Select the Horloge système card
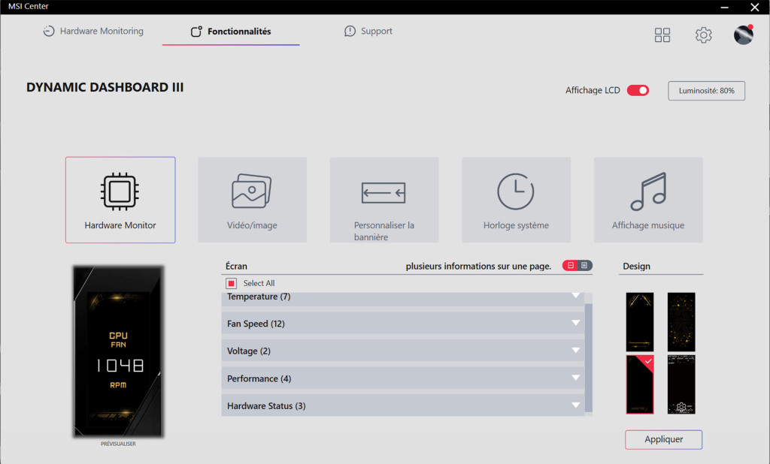Screen dimensions: 770x464 pyautogui.click(x=516, y=200)
